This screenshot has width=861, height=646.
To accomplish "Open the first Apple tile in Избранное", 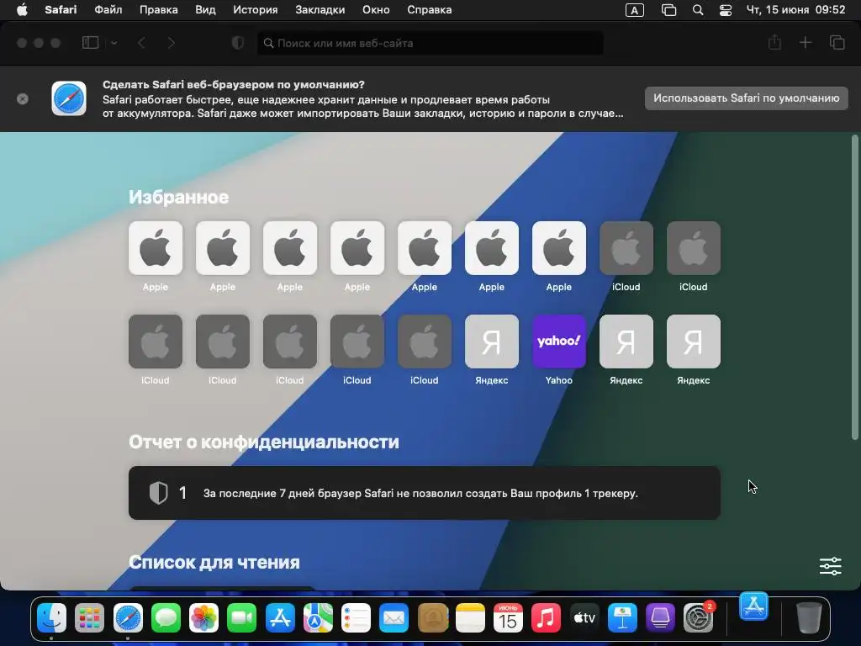I will click(156, 248).
